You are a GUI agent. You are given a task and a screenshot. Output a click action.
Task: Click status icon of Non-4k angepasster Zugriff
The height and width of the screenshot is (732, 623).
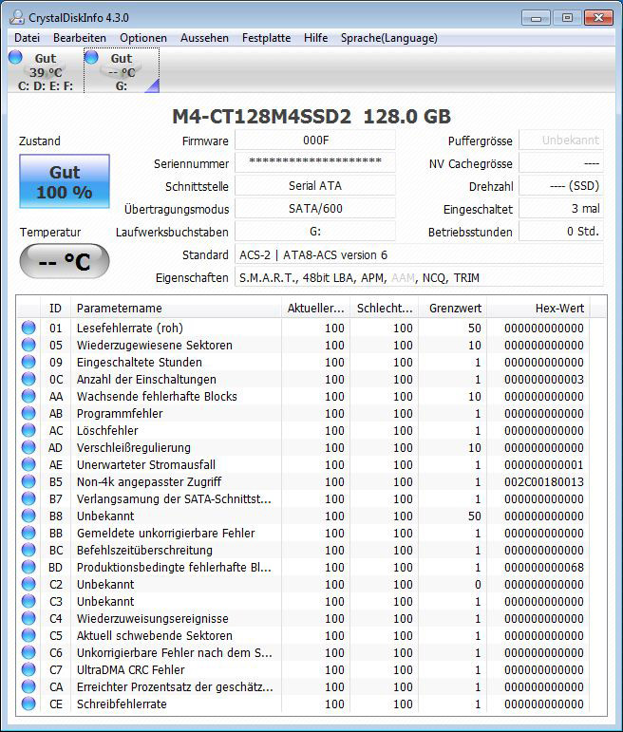tap(28, 481)
